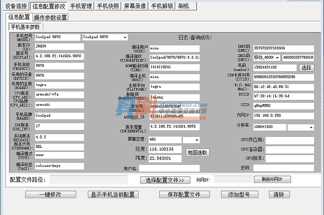This screenshot has height=215, width=324.
Task: Click the BRAND field showing Coolpad
Action: tap(59, 116)
